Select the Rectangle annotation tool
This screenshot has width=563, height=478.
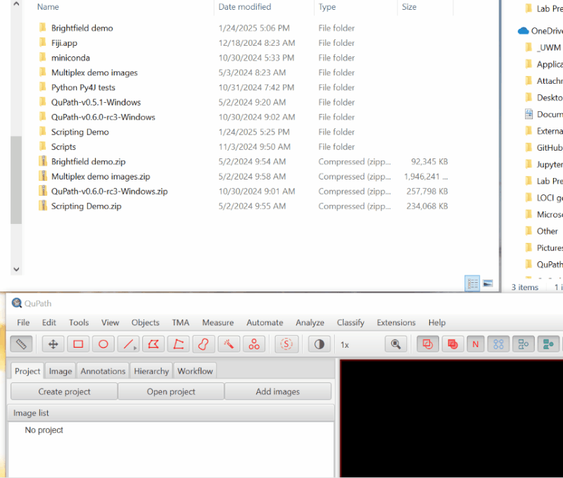78,344
